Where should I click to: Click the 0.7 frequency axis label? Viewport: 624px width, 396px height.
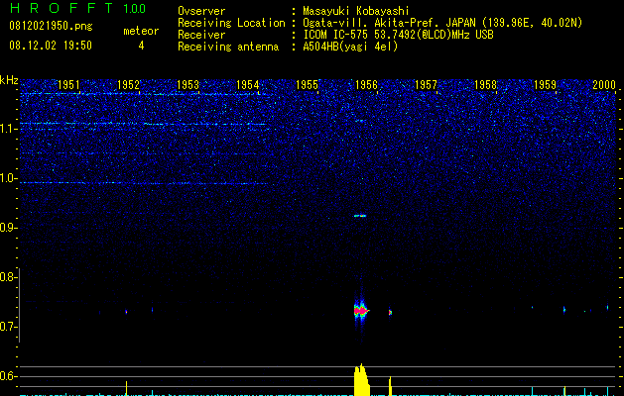coord(8,327)
